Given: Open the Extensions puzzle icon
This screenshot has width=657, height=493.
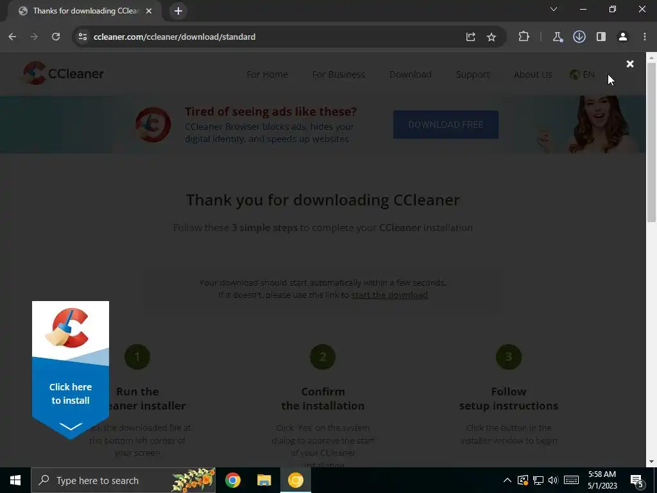Looking at the screenshot, I should click(524, 37).
